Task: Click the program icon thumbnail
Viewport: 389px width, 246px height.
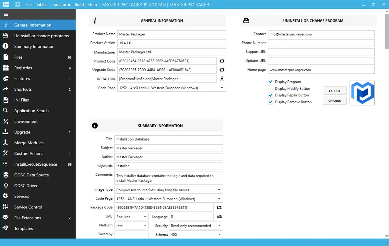Action: click(362, 93)
